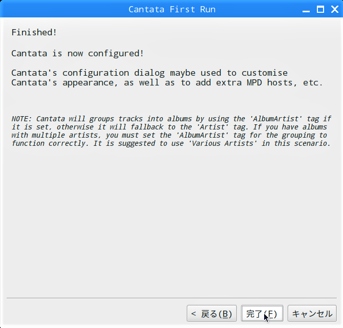343x328 pixels.
Task: Abort setup using the cancel button
Action: [x=312, y=314]
